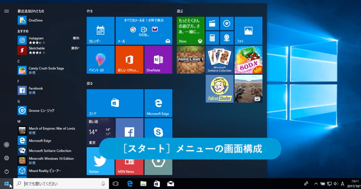Launch the Skype tile
The width and height of the screenshot is (361, 189).
158,129
